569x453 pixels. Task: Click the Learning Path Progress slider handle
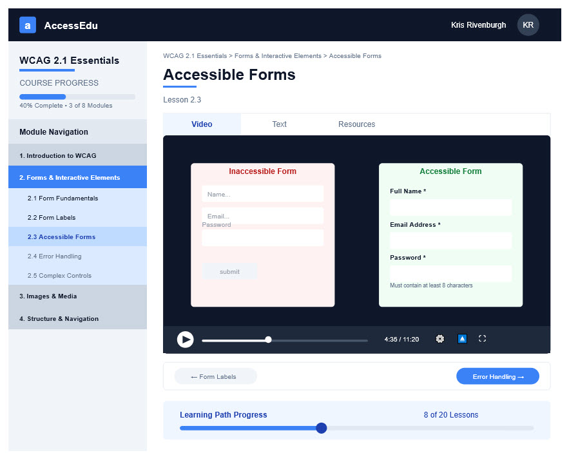coord(321,428)
